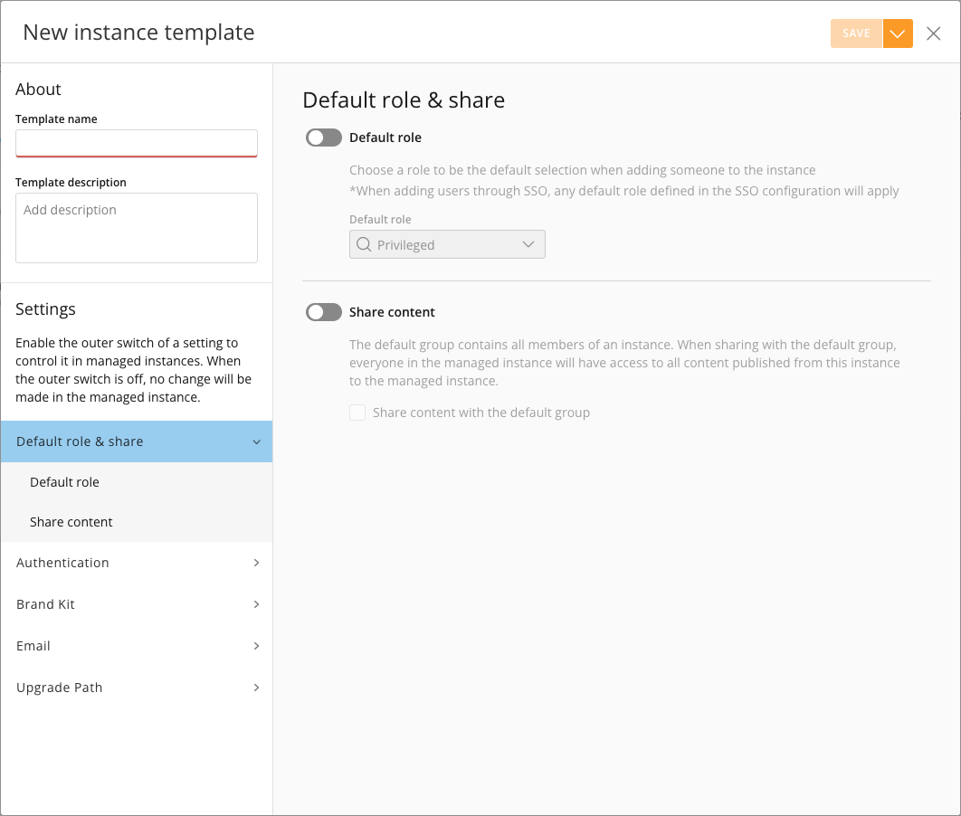This screenshot has height=816, width=961.
Task: Click the search icon in Default role field
Action: coord(364,244)
